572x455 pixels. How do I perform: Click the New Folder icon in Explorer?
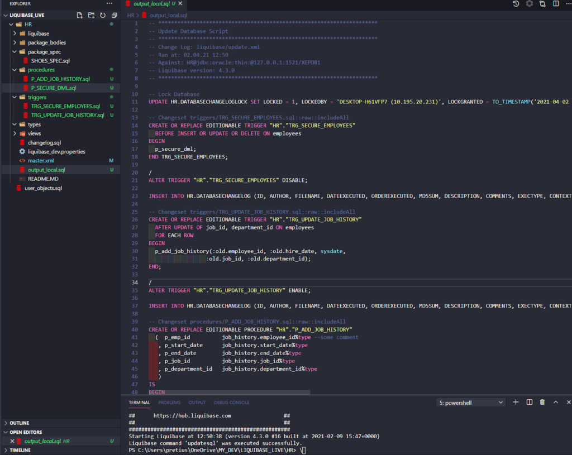(x=91, y=15)
